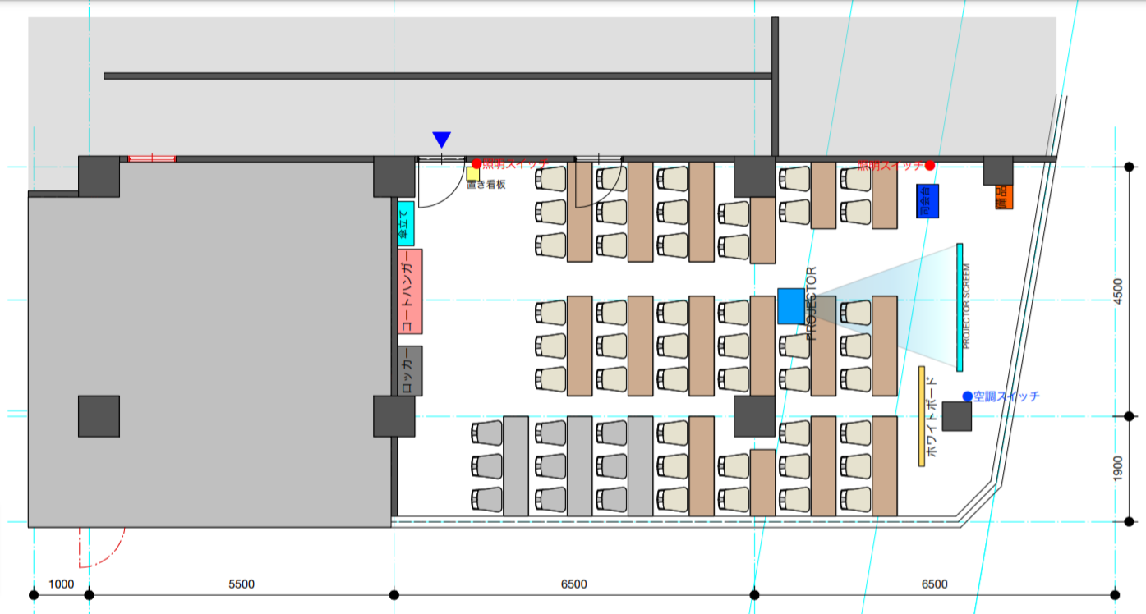Select the orange 備品 equipment box
Viewport: 1146px width, 614px height.
[x=1004, y=197]
